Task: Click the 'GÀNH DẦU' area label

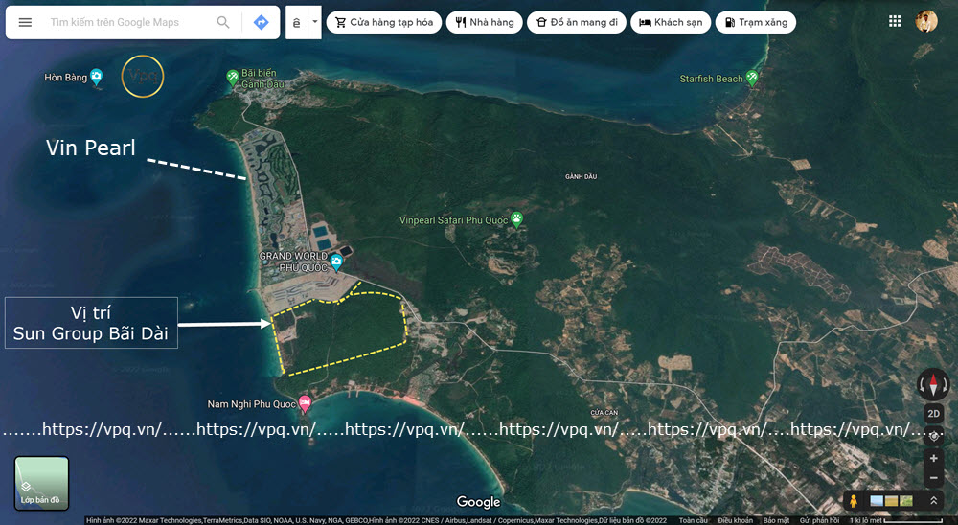Action: tap(582, 176)
